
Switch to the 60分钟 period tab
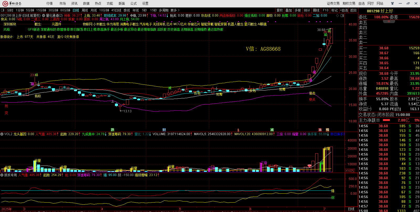click(x=65, y=10)
